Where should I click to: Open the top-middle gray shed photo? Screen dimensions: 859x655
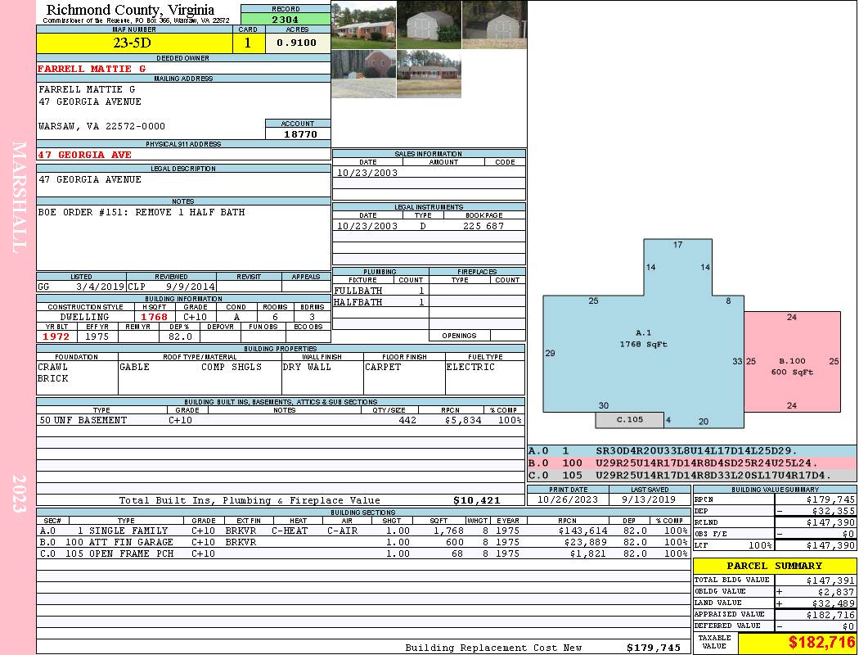click(429, 25)
